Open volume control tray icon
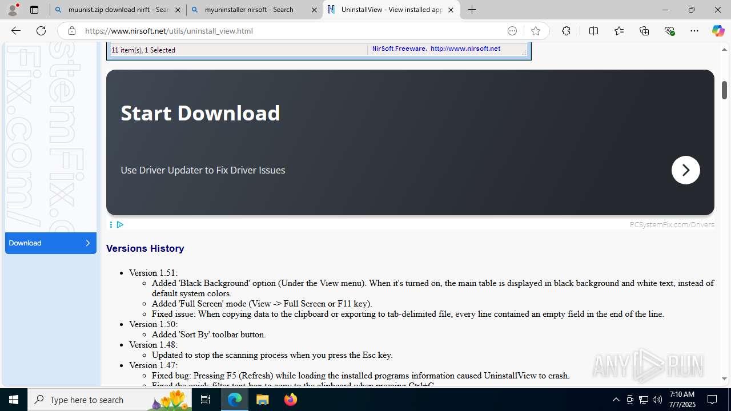The width and height of the screenshot is (731, 411). click(x=657, y=400)
